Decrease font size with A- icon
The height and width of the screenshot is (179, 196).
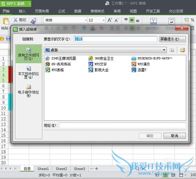pyautogui.click(x=116, y=20)
